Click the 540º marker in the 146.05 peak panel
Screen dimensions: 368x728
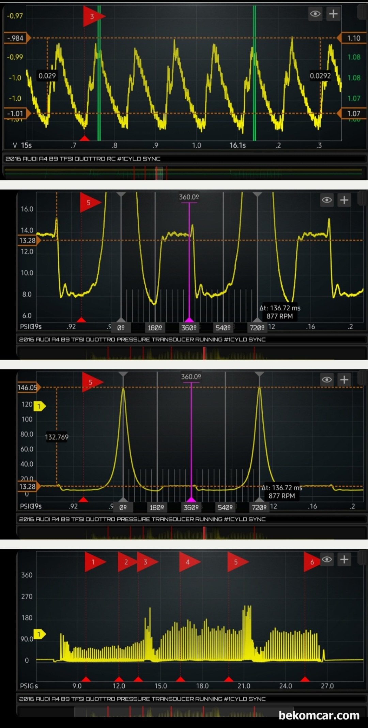[x=225, y=507]
